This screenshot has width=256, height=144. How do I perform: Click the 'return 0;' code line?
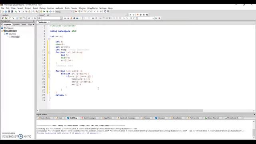61,95
